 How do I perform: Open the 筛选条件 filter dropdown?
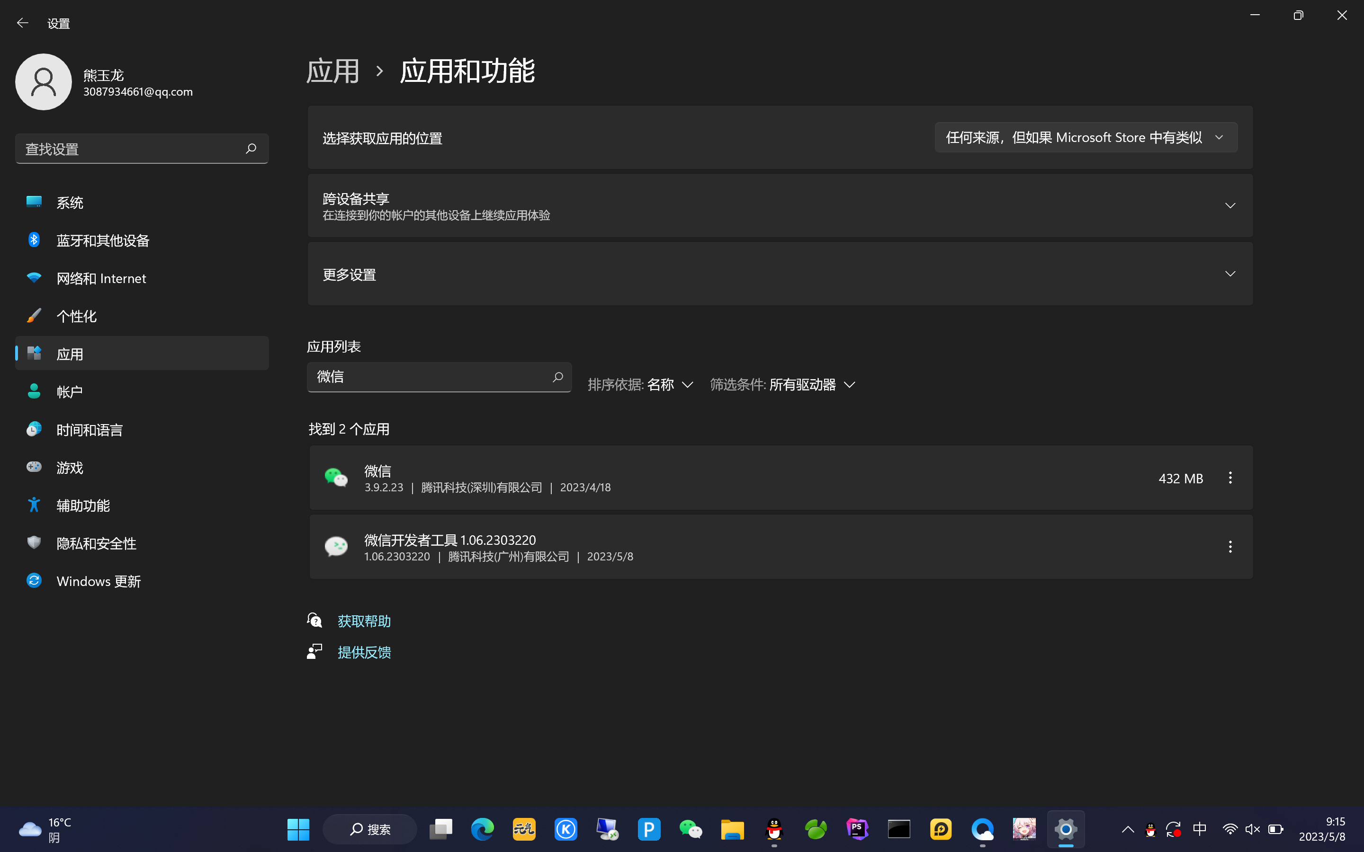coord(783,385)
